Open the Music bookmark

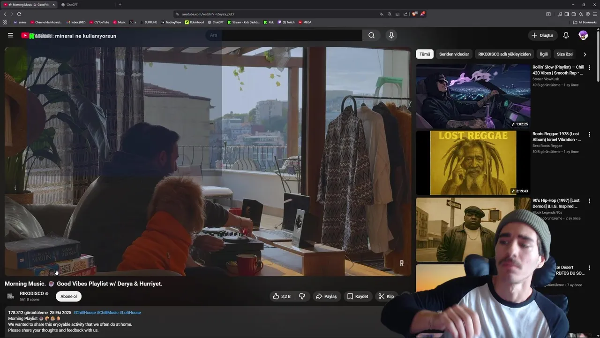119,22
